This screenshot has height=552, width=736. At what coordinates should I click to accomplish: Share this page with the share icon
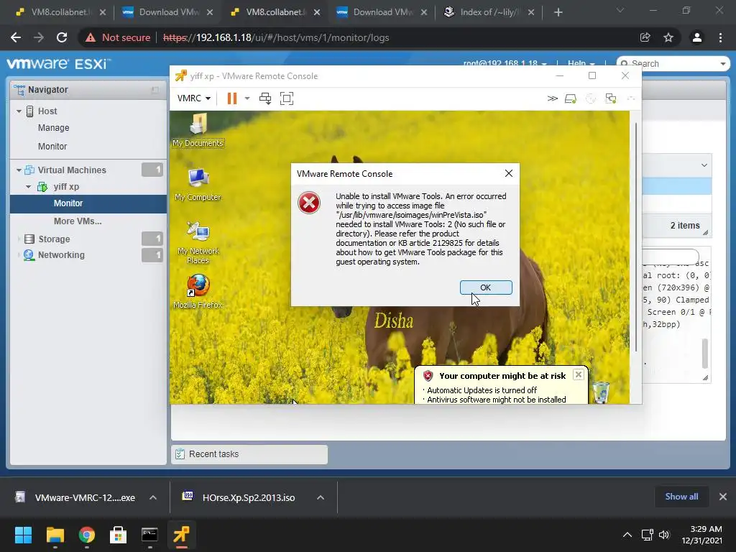[x=645, y=37]
